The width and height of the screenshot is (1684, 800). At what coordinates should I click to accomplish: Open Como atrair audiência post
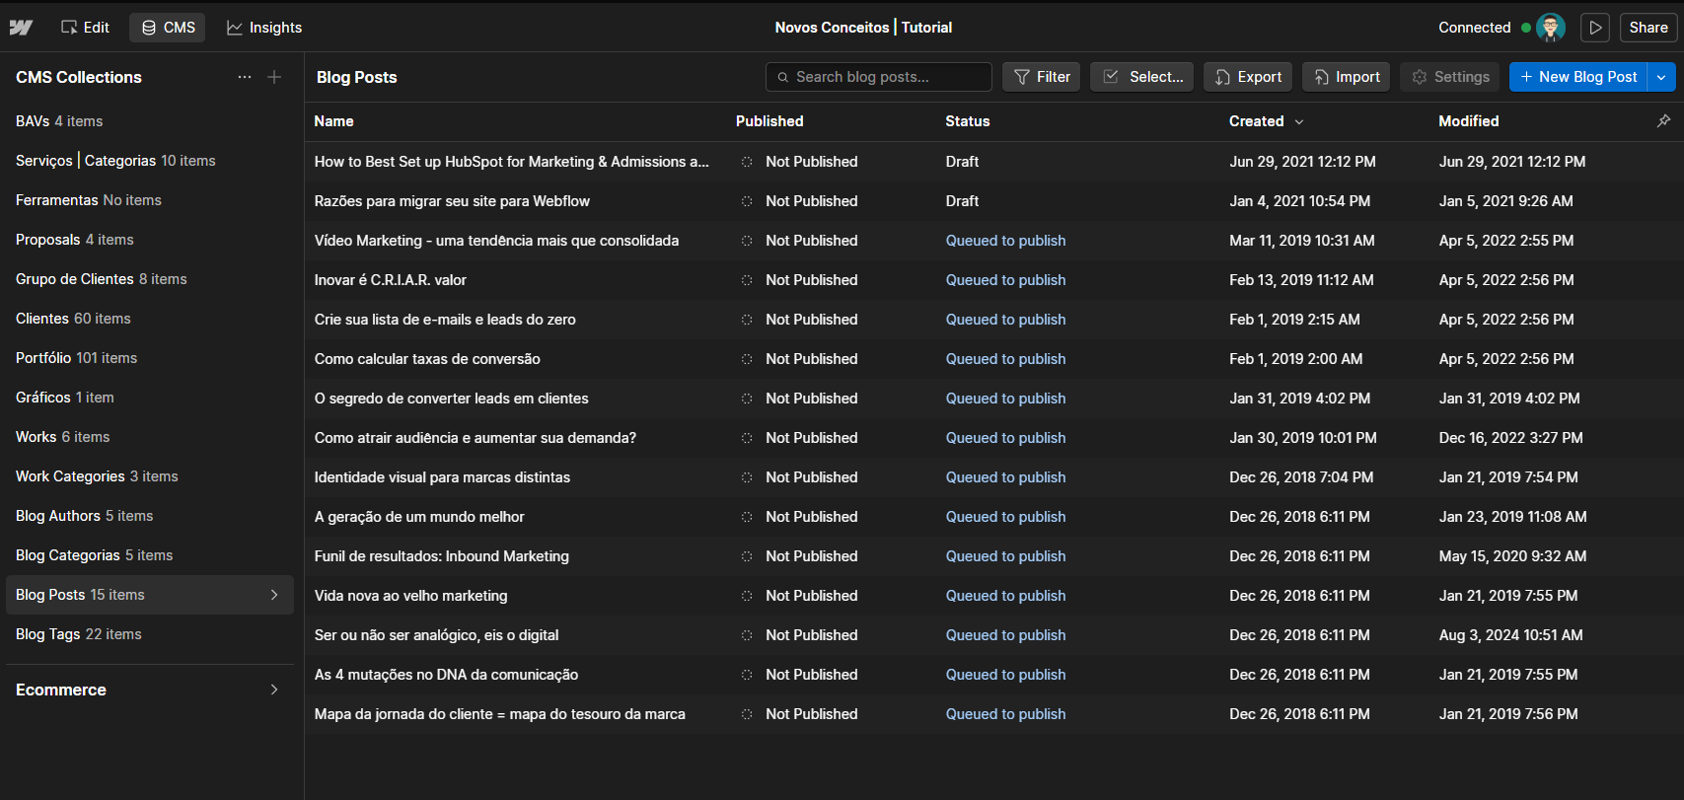pyautogui.click(x=476, y=438)
